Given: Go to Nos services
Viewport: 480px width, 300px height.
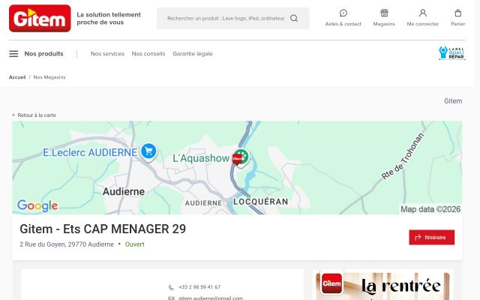Looking at the screenshot, I should click(x=107, y=54).
